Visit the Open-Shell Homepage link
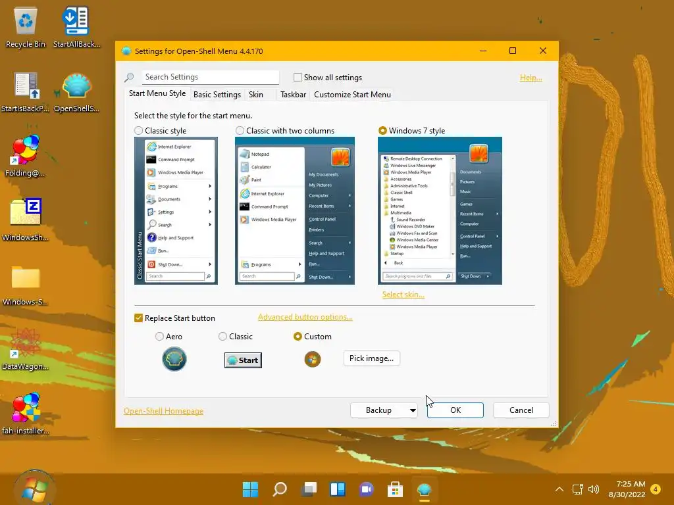The height and width of the screenshot is (505, 674). [163, 411]
